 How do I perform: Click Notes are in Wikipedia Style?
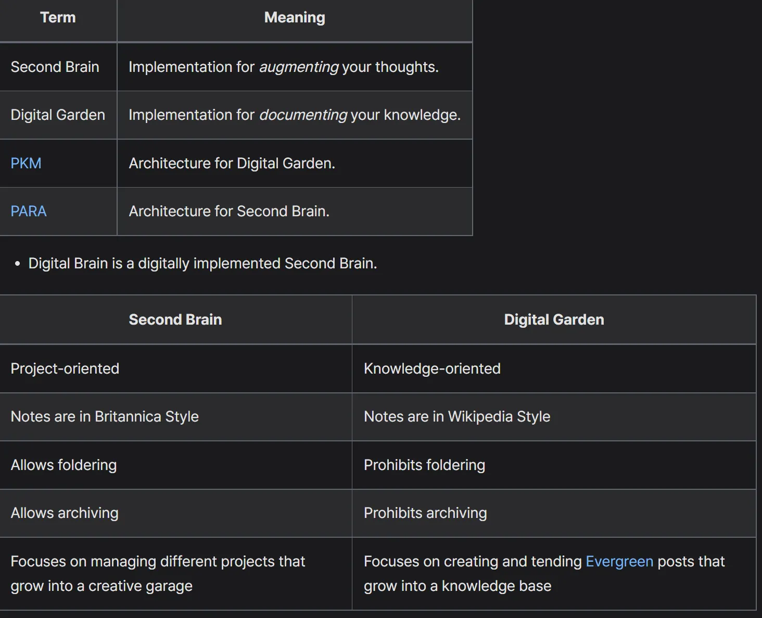pyautogui.click(x=457, y=416)
